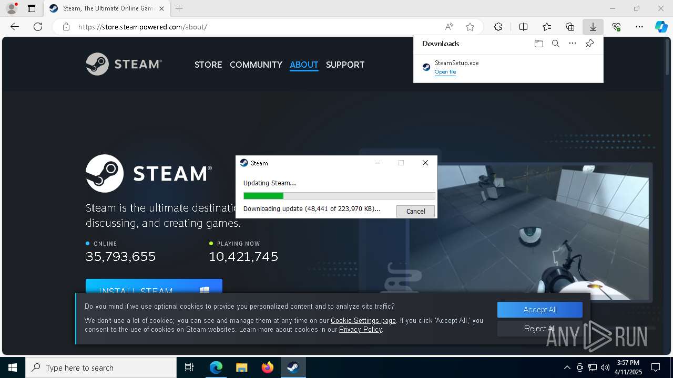The width and height of the screenshot is (673, 378).
Task: Open Browser essentials heart icon
Action: (616, 27)
